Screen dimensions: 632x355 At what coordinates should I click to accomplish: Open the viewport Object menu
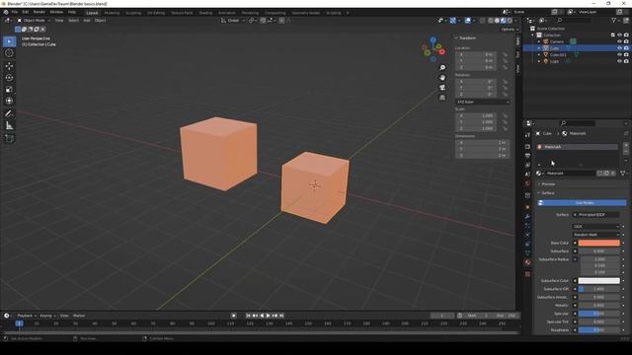100,20
